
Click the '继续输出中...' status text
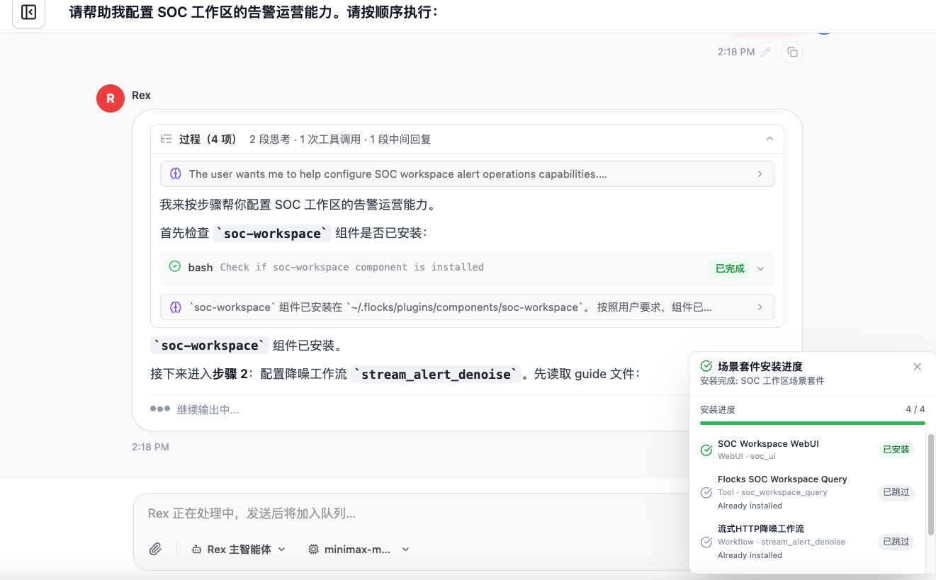pos(208,410)
